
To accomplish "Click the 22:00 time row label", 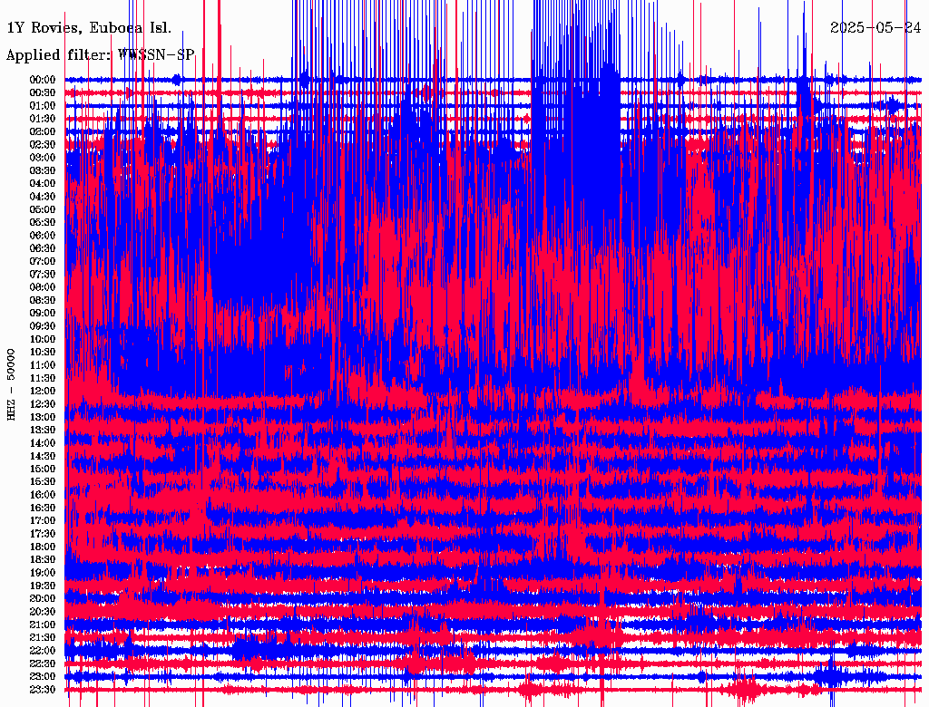I will (x=43, y=651).
